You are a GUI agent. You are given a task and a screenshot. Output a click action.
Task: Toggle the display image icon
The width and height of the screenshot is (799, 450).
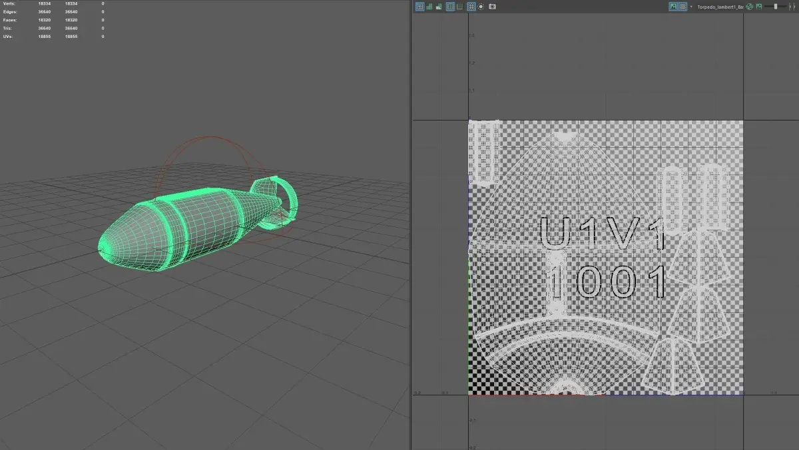(673, 7)
